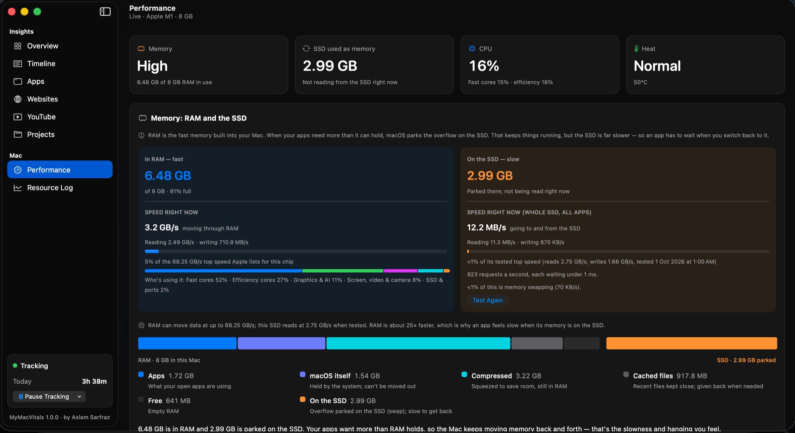Screen dimensions: 795x433
Task: Click the blue Apps legend swatch
Action: point(141,375)
